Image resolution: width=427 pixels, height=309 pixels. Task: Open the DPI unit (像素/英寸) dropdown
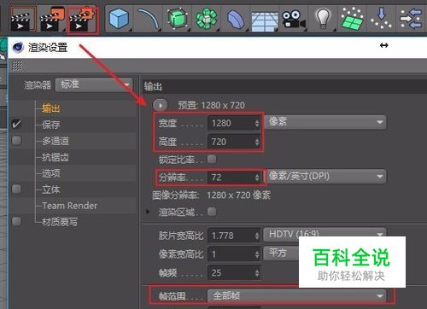point(325,177)
